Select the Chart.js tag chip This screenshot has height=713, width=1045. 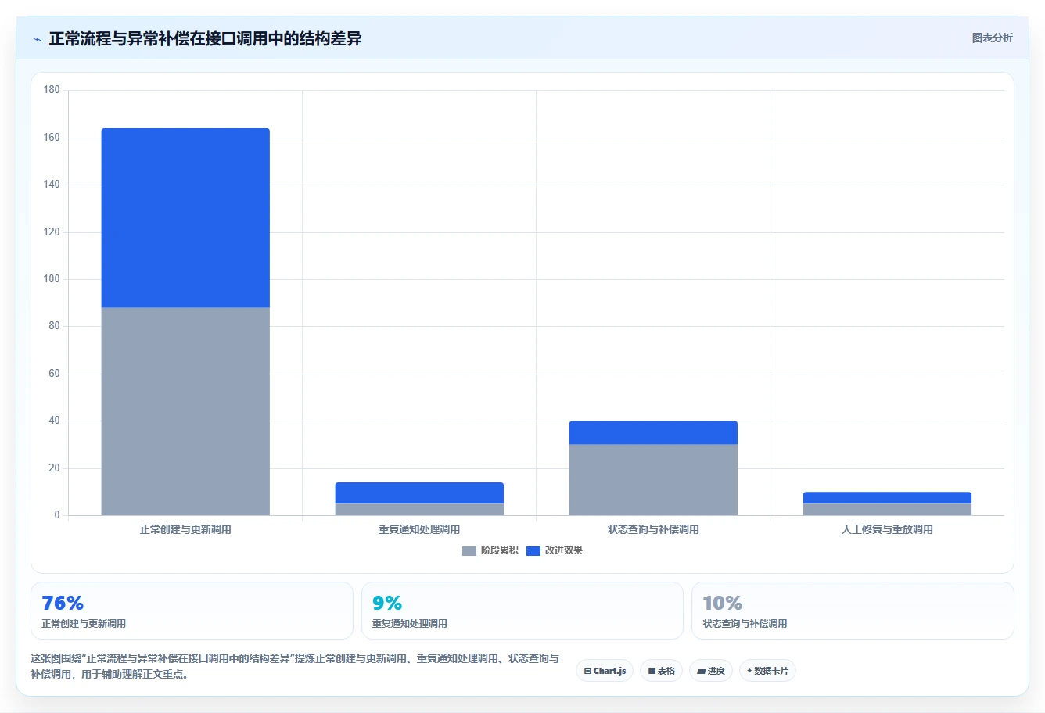(x=605, y=671)
